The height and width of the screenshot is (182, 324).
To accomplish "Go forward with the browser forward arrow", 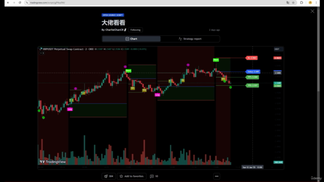I will coord(14,3).
